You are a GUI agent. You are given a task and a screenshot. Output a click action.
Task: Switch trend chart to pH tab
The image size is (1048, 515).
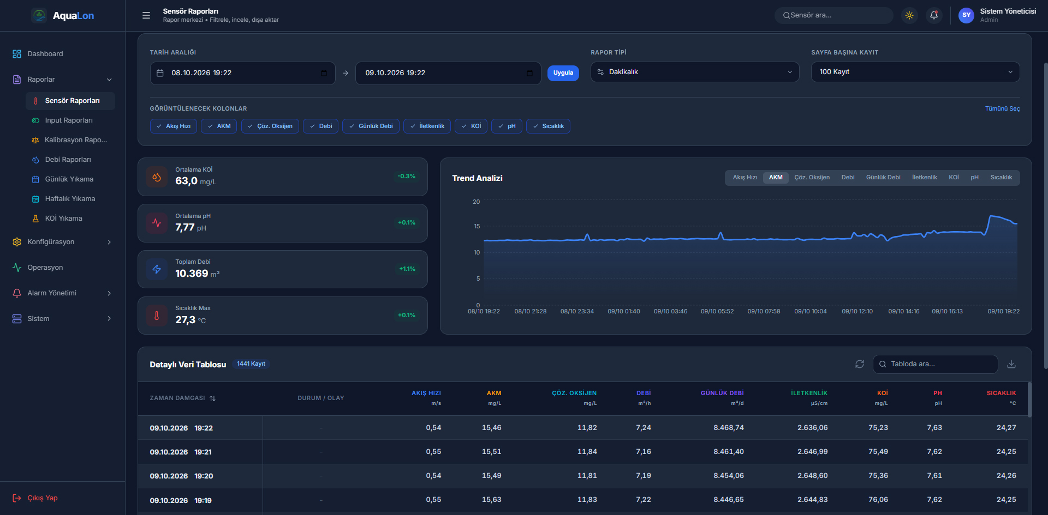pos(974,178)
